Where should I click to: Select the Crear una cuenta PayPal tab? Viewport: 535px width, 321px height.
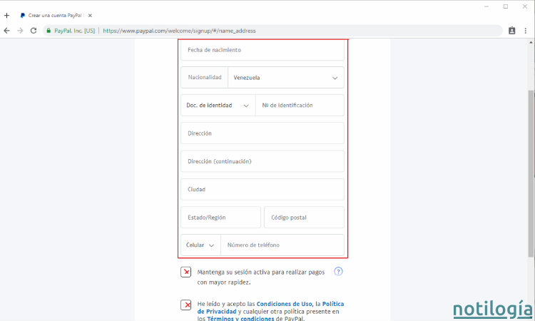55,16
